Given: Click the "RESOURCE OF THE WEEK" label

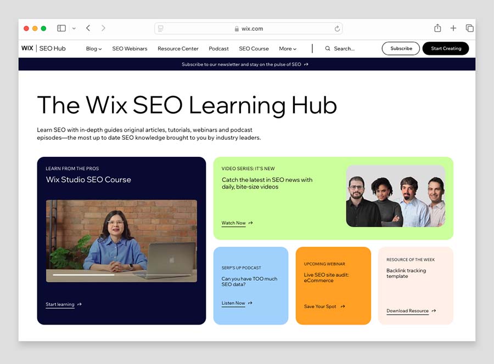Looking at the screenshot, I should coord(411,259).
